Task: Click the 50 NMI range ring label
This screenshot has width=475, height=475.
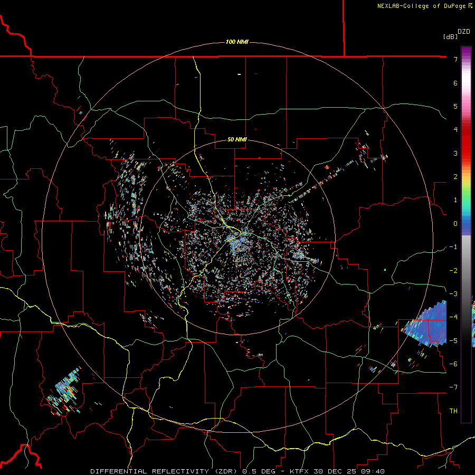Action: [x=237, y=140]
